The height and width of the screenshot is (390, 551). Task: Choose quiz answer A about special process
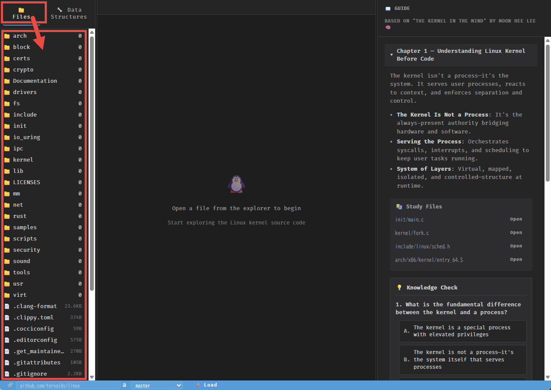pyautogui.click(x=462, y=331)
